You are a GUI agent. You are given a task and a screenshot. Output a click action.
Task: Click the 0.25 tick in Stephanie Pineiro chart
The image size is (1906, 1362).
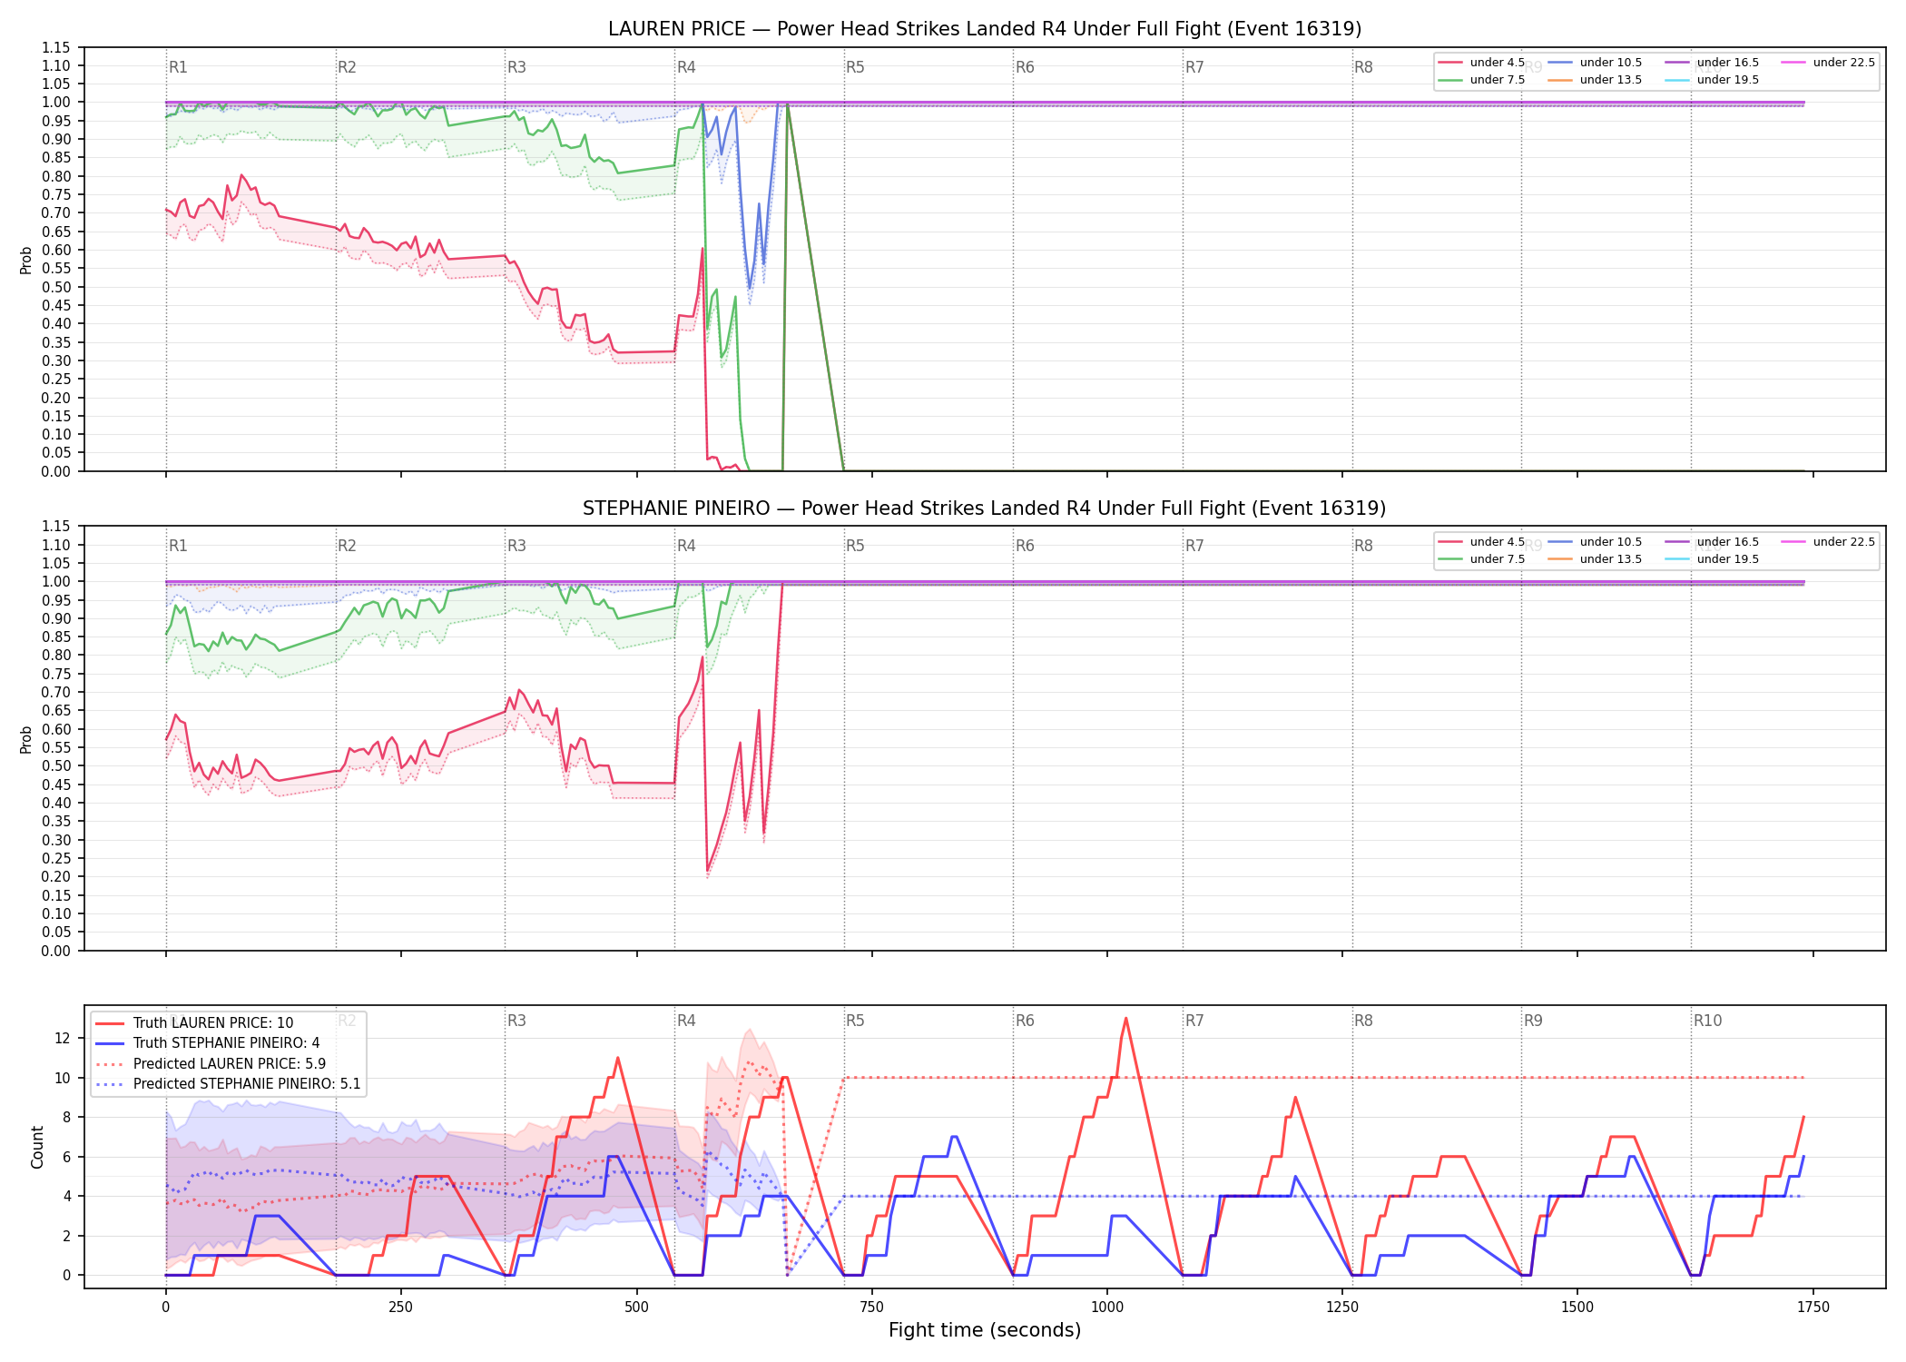[56, 858]
